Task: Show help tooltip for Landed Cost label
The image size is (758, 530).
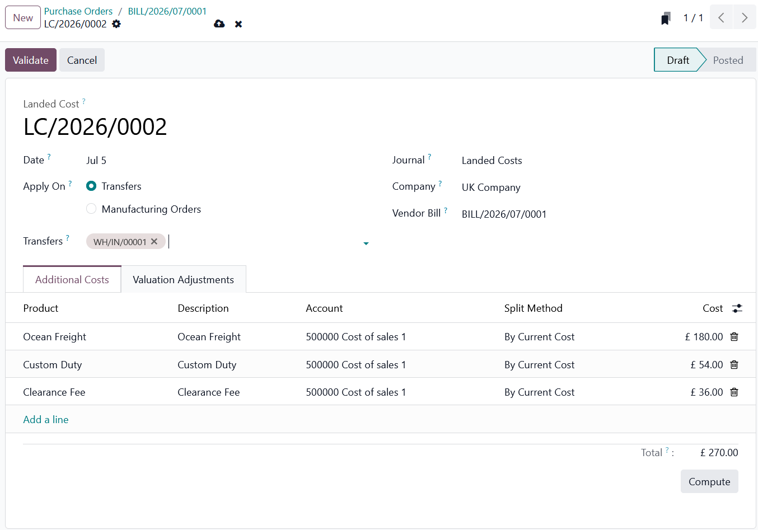Action: point(84,101)
